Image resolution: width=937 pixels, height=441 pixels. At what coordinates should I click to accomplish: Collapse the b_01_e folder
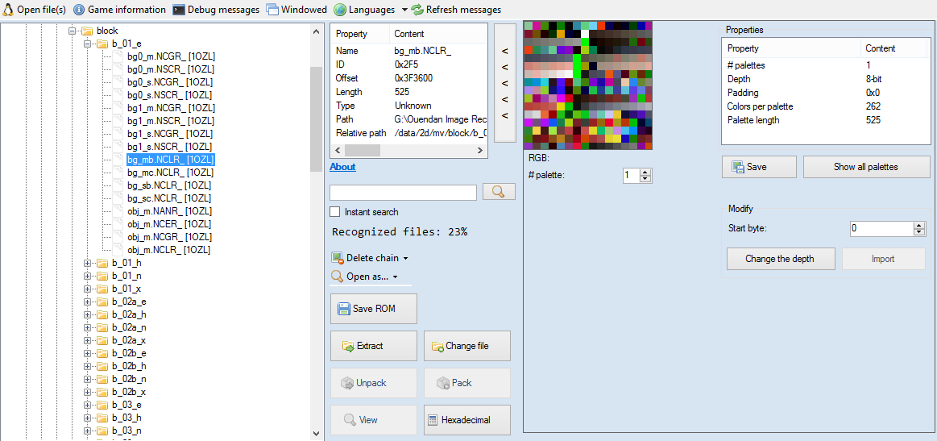point(88,44)
